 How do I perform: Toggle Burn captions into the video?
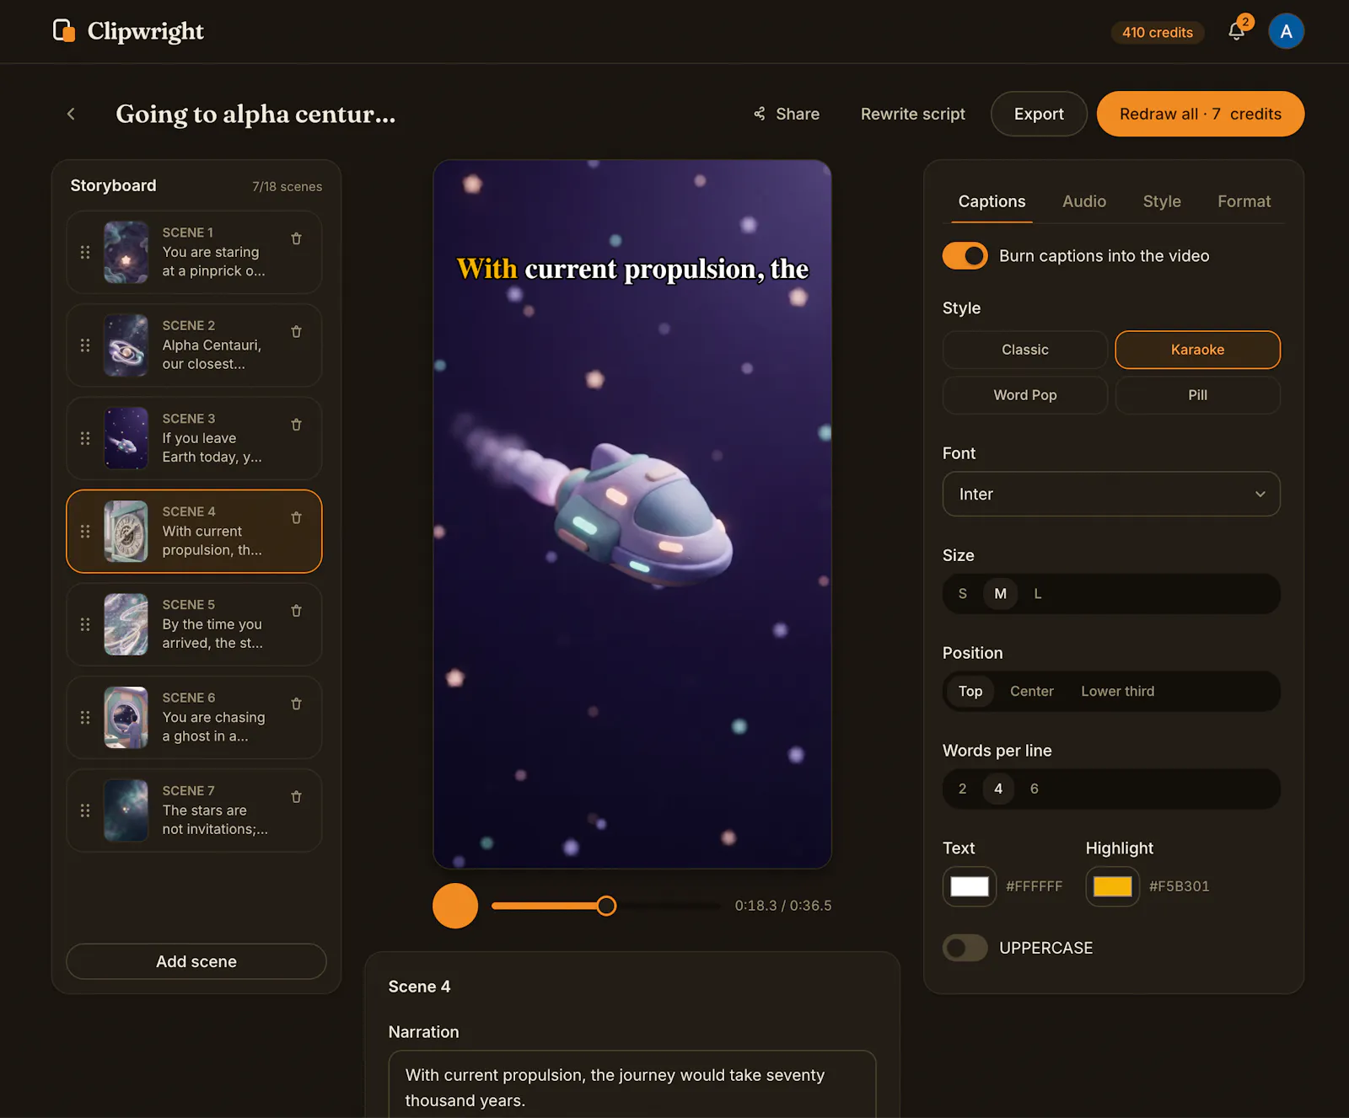[965, 255]
